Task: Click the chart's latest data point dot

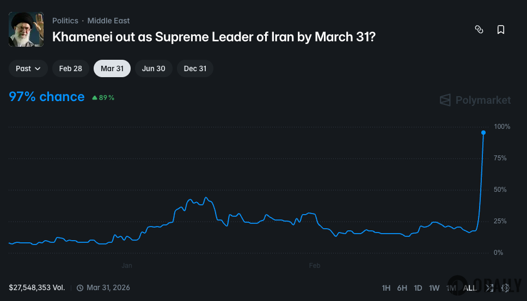Action: (483, 133)
